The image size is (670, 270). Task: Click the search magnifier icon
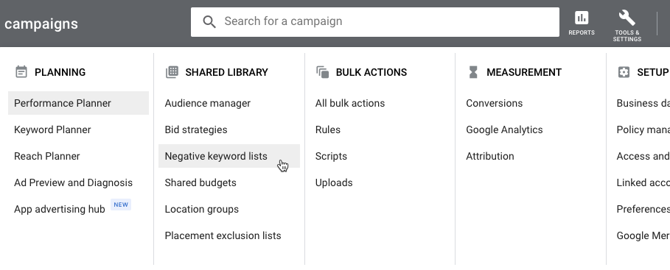(209, 22)
